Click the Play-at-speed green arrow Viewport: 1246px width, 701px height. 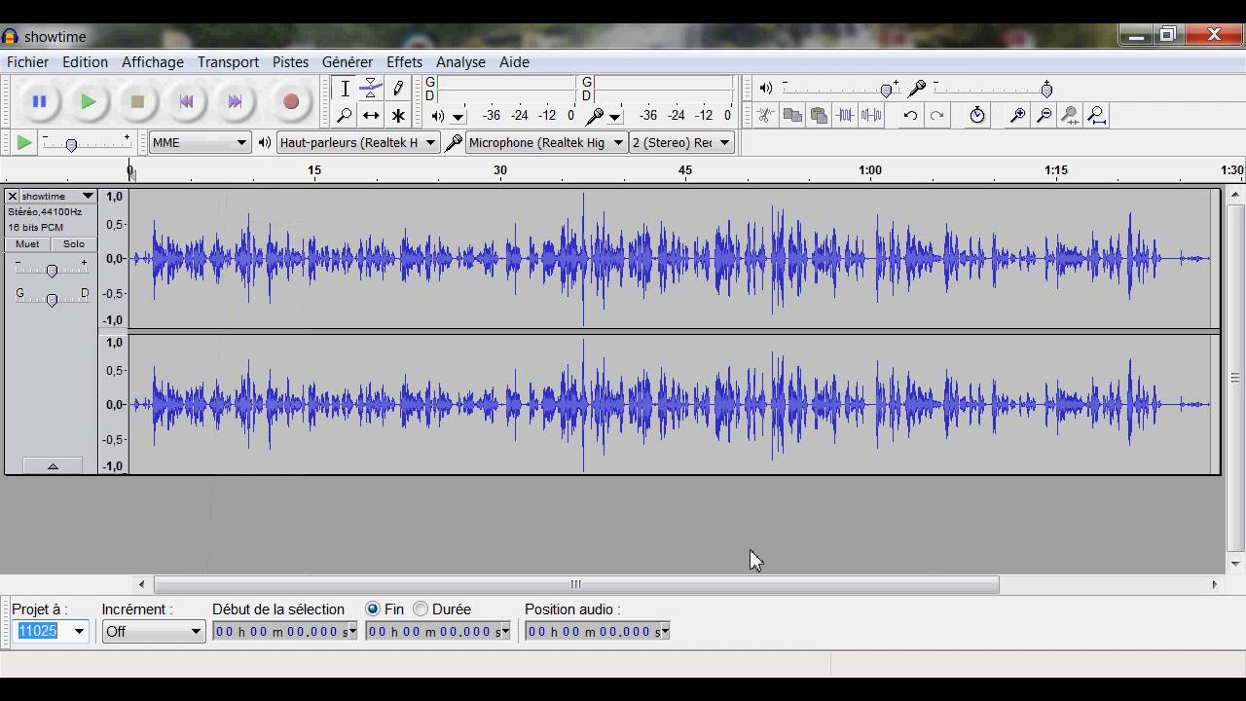(x=24, y=143)
